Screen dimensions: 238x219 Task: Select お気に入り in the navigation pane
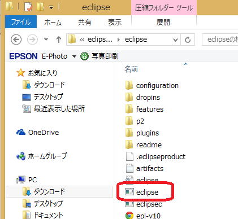pos(42,73)
